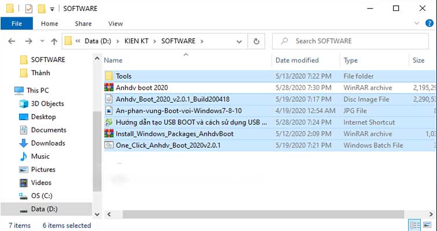Expand chevron after Data (D:) breadcrumb
The height and width of the screenshot is (231, 437).
[x=118, y=42]
